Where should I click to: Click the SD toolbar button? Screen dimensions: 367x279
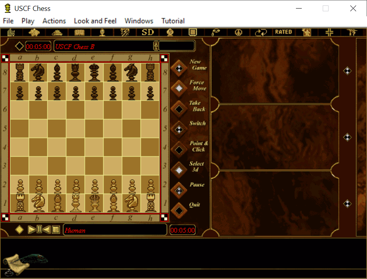(148, 32)
